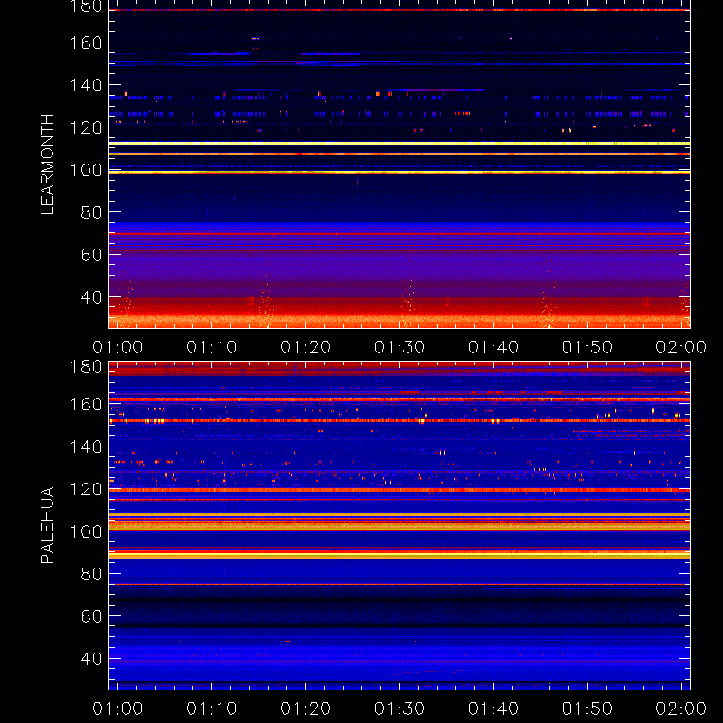Image resolution: width=723 pixels, height=723 pixels.
Task: Click 01:30 time label under PALEHUA plot
Action: [399, 709]
